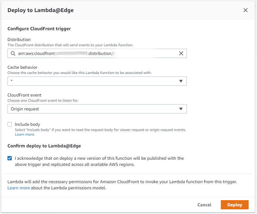Select the "Origin request" value text

point(25,109)
